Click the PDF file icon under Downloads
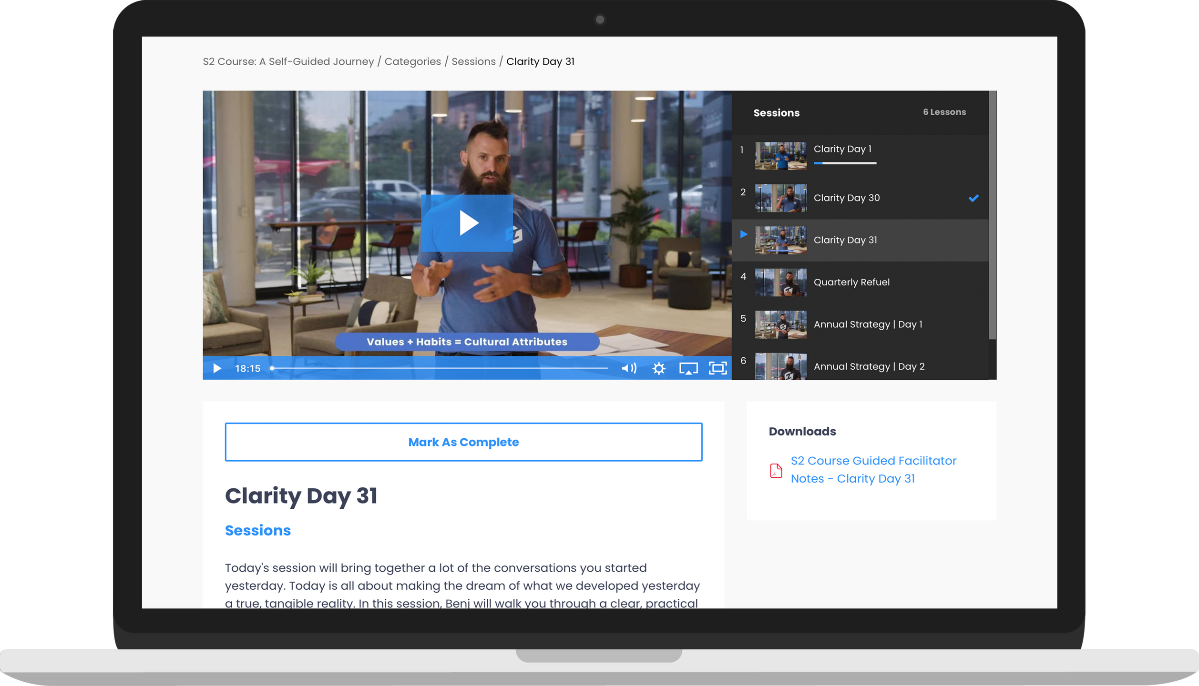 tap(776, 471)
